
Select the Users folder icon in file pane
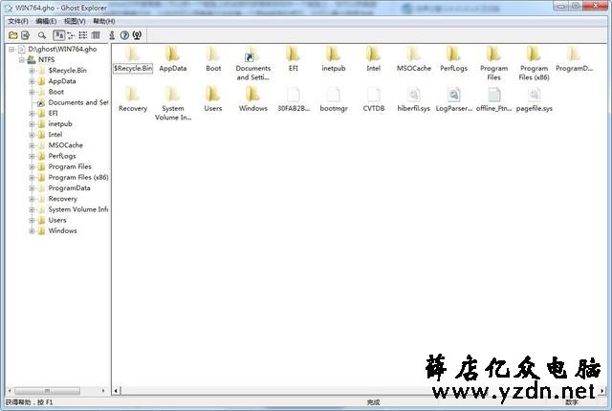tap(213, 95)
